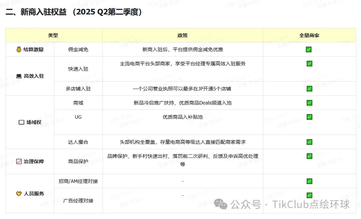
Task: Click the money bag icon beside 结算激励
Action: click(19, 50)
